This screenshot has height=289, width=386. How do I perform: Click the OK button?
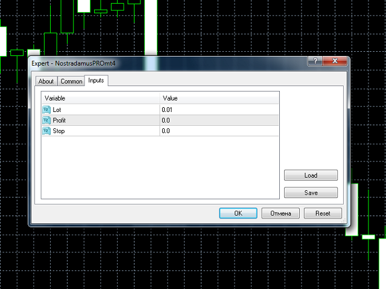pos(238,213)
